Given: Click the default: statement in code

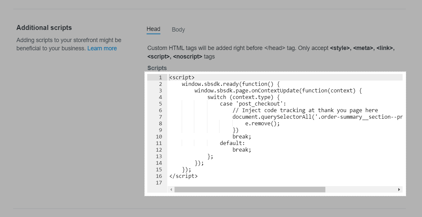Looking at the screenshot, I should [232, 143].
